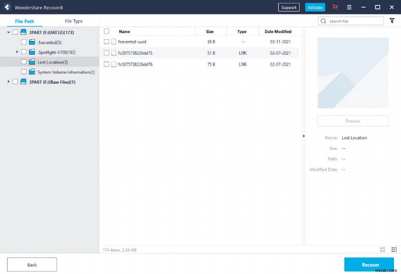Select the File Path tab
This screenshot has width=401, height=274.
tap(25, 21)
